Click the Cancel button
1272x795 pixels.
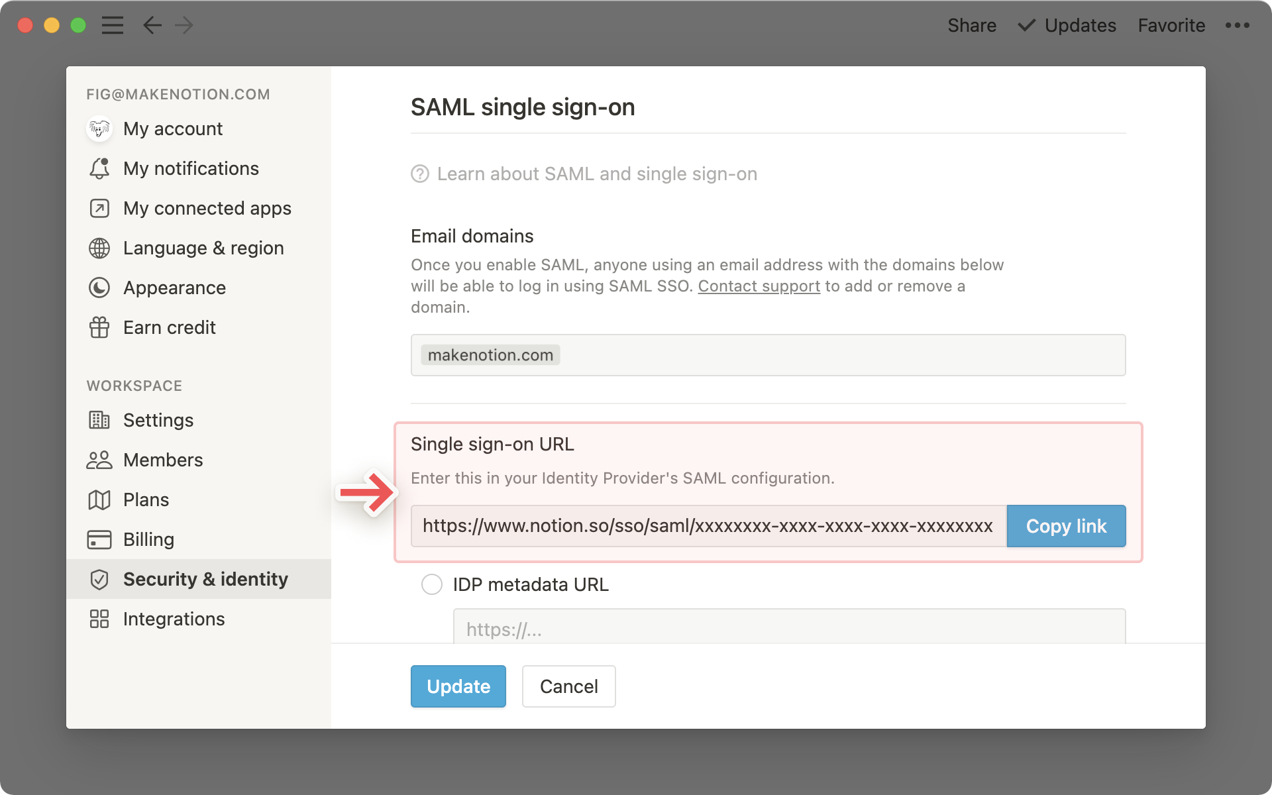pos(569,686)
